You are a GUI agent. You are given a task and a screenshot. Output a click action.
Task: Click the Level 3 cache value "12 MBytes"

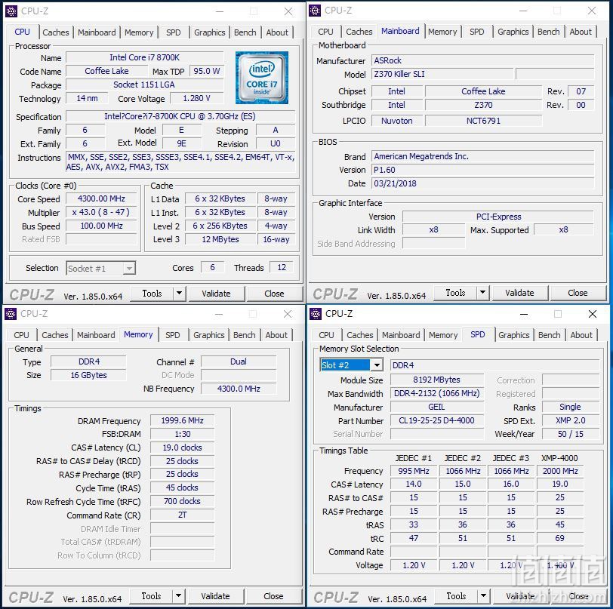point(220,239)
